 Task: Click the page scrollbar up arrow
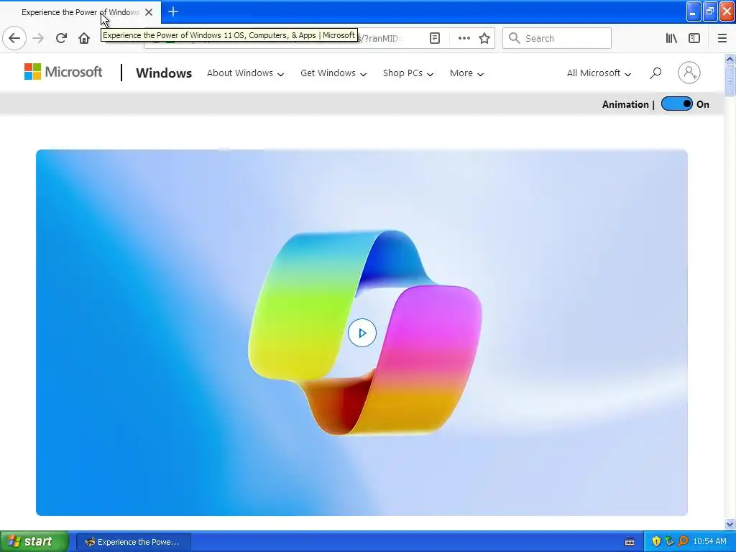click(x=730, y=59)
